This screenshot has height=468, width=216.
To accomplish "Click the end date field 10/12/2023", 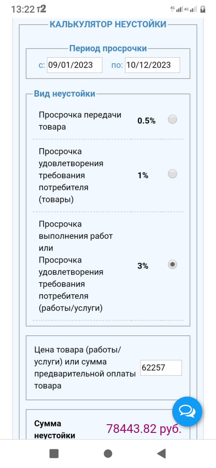I will tap(152, 65).
